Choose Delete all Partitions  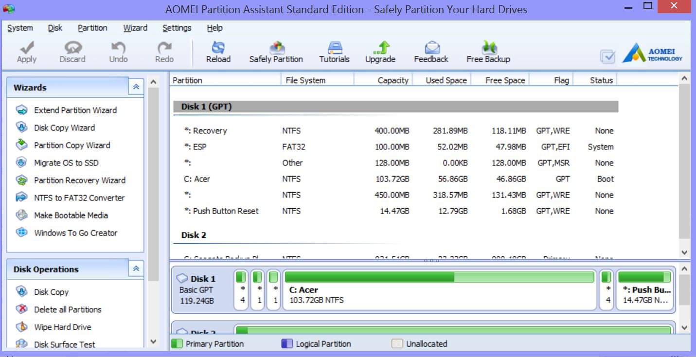[x=68, y=310]
